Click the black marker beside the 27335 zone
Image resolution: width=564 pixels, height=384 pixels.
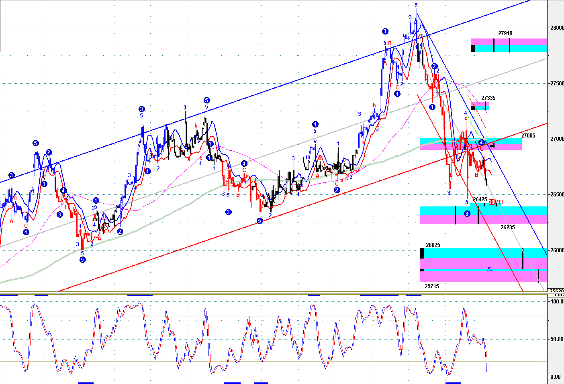(x=473, y=107)
